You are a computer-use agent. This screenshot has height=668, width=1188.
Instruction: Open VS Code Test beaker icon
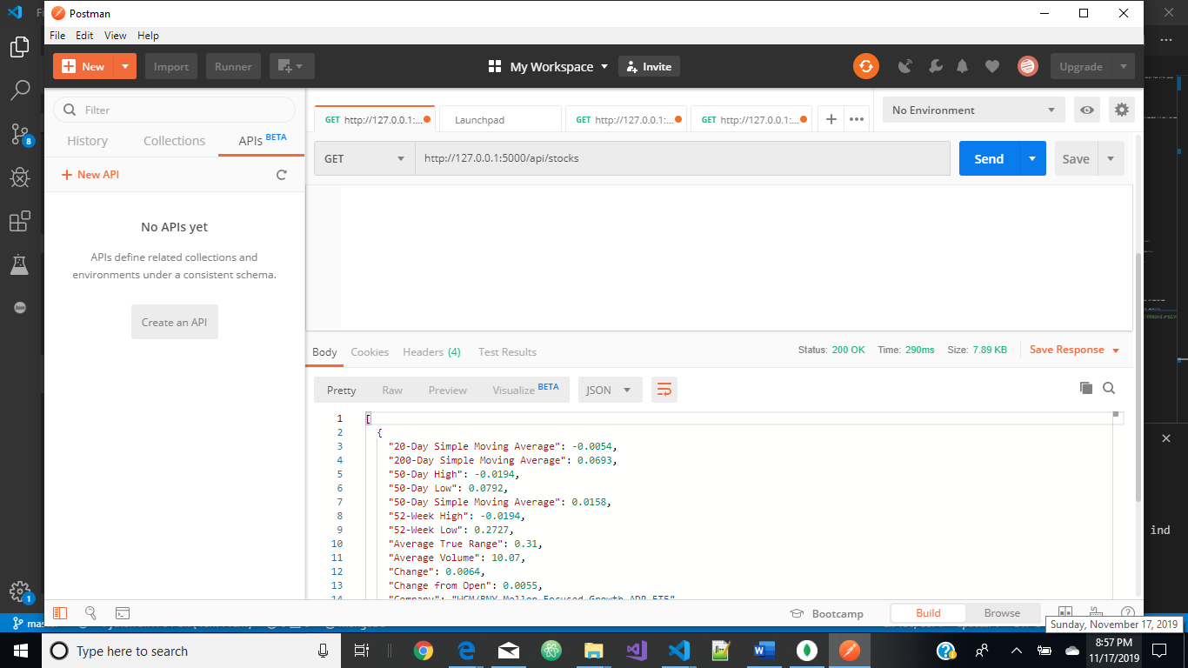click(x=19, y=264)
